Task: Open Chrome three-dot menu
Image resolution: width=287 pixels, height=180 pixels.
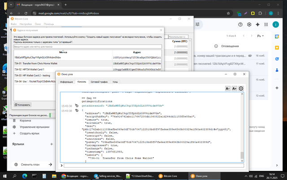Action: tap(278, 13)
